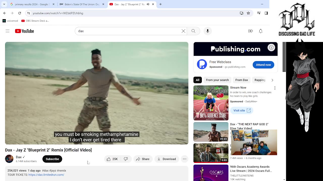Open the Dax channel name link
Screen dimensions: 323x181
tap(19, 157)
